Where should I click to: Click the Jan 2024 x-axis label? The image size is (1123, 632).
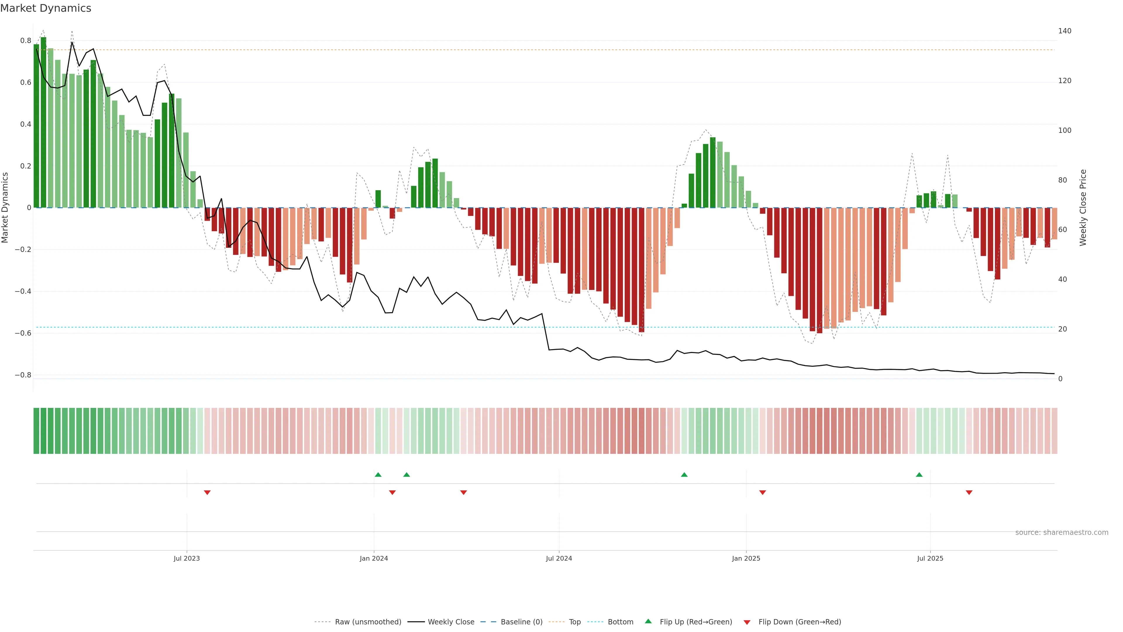(374, 558)
